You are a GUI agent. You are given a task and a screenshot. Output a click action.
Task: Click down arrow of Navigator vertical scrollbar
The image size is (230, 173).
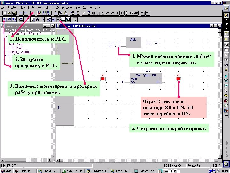53,157
